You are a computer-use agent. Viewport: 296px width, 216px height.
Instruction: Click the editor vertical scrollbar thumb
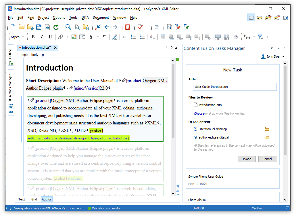(173, 101)
